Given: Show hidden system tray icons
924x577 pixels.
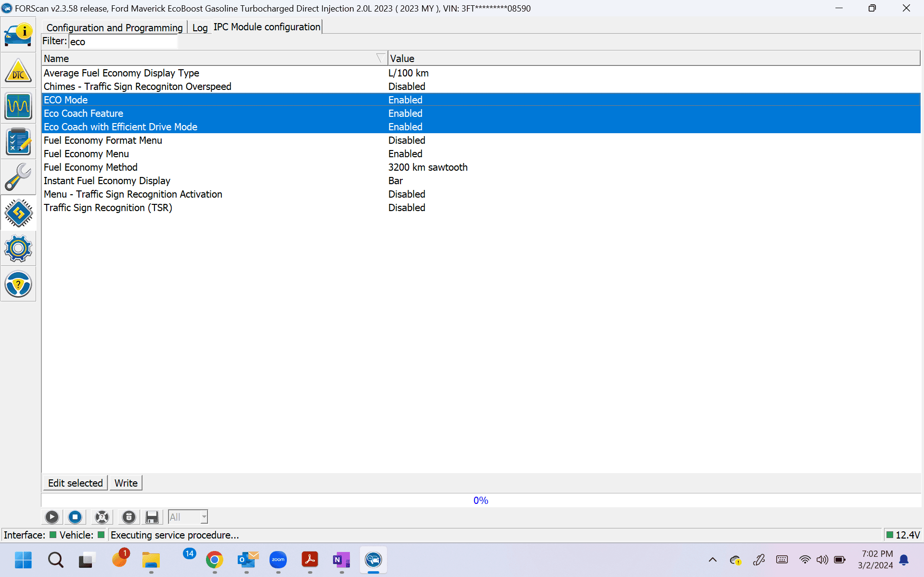Looking at the screenshot, I should [x=713, y=560].
